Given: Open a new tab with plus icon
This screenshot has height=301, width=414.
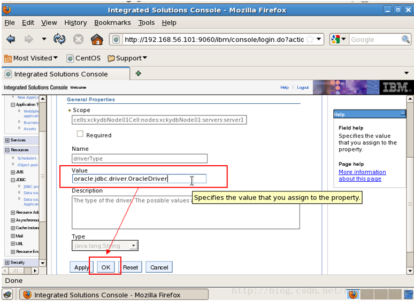Looking at the screenshot, I should [139, 73].
